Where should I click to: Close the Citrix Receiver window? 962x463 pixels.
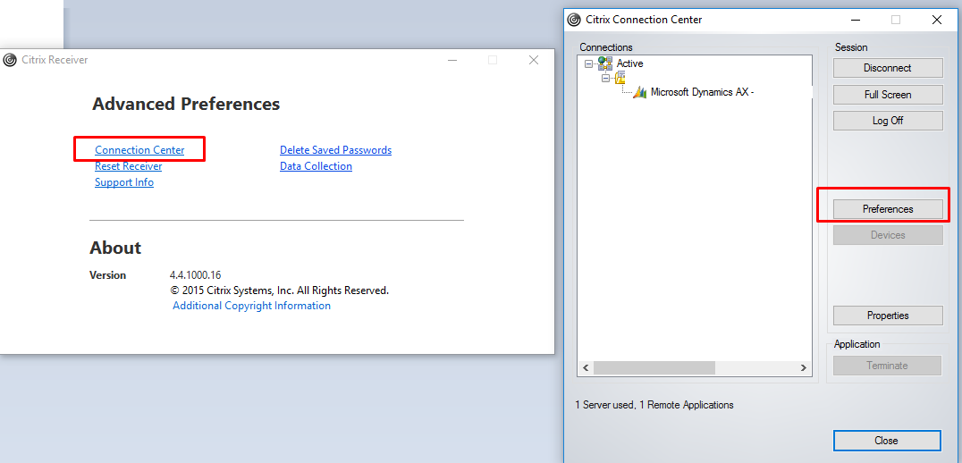533,60
